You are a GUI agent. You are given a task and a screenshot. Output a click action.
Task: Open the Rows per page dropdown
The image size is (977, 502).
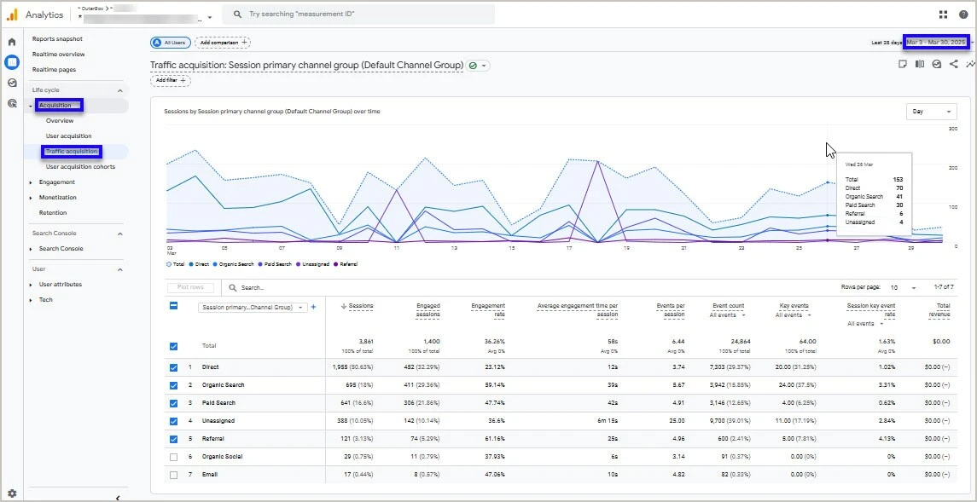(x=904, y=288)
